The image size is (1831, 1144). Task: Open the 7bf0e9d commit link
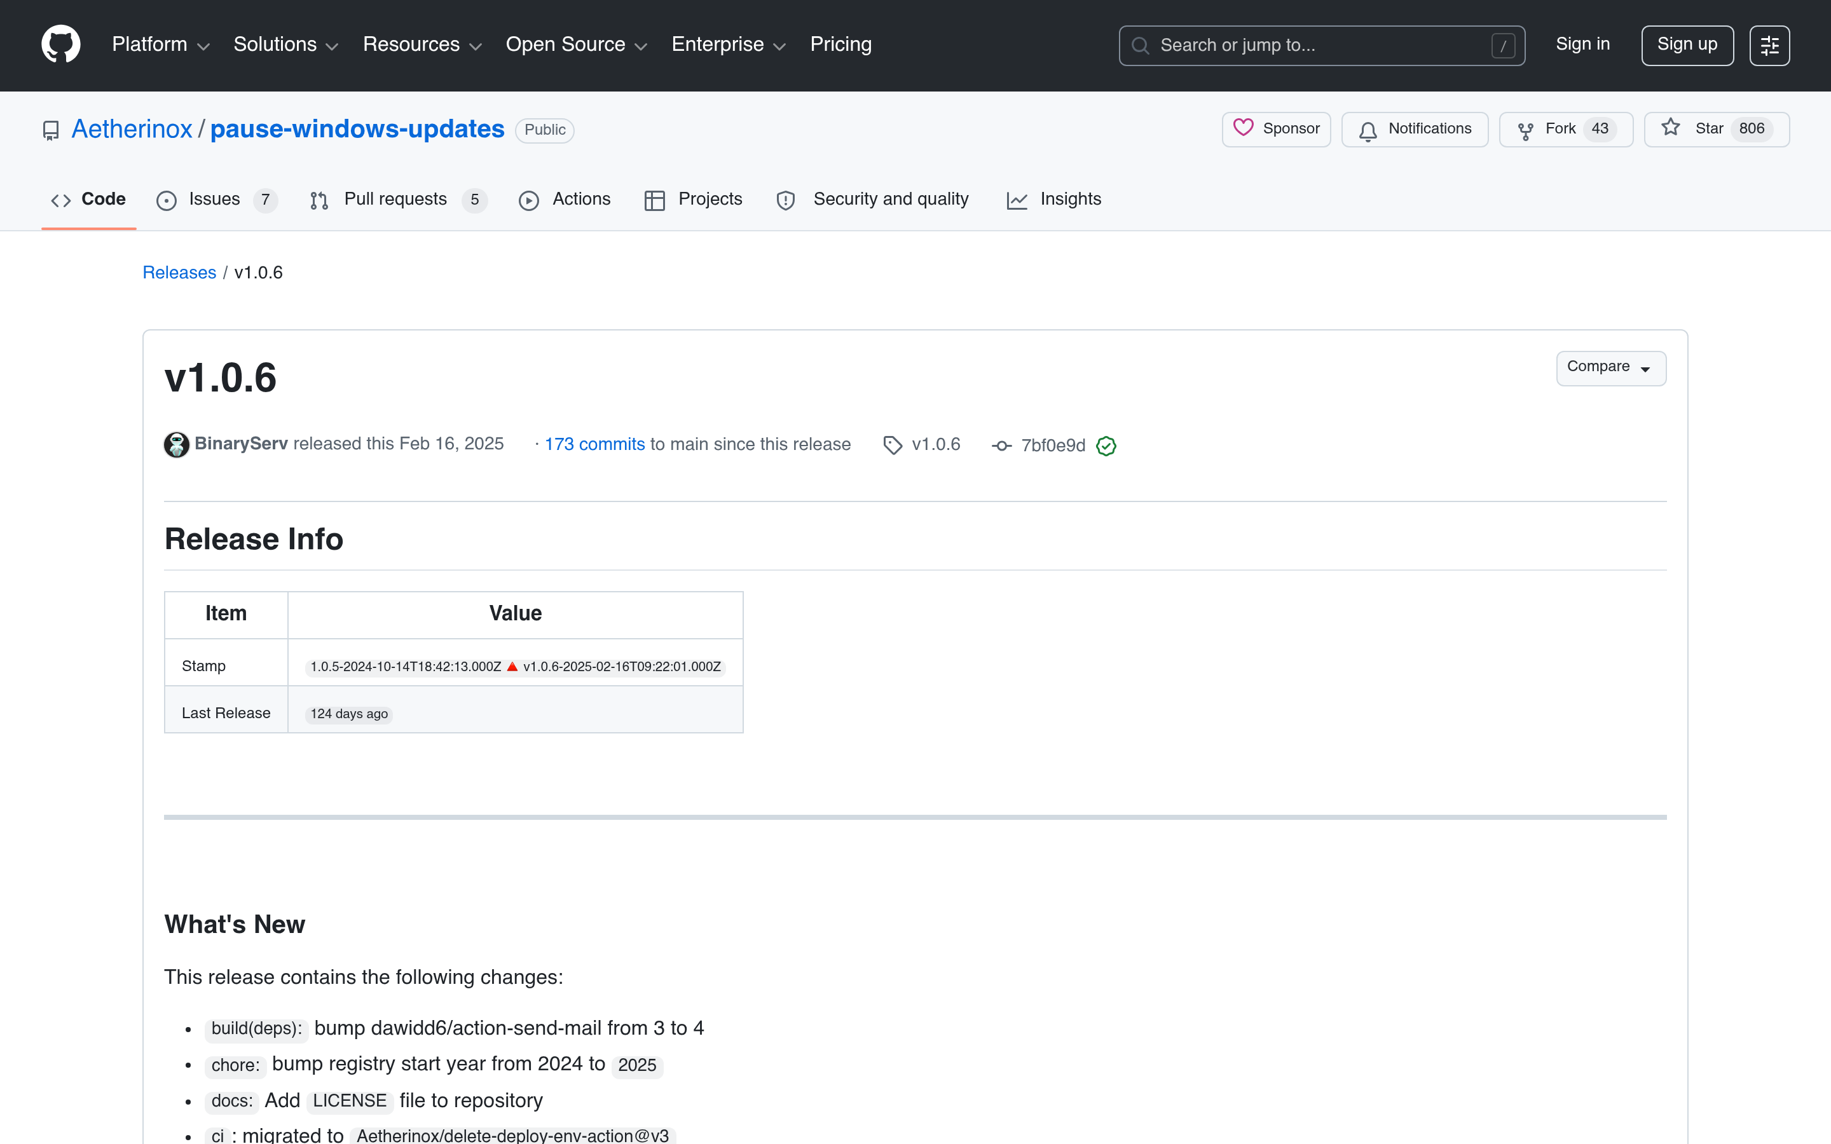(x=1053, y=446)
